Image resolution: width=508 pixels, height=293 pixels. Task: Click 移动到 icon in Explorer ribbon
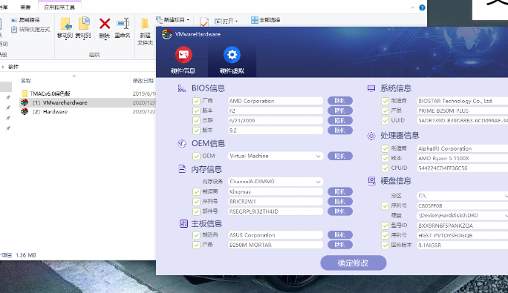[x=66, y=24]
